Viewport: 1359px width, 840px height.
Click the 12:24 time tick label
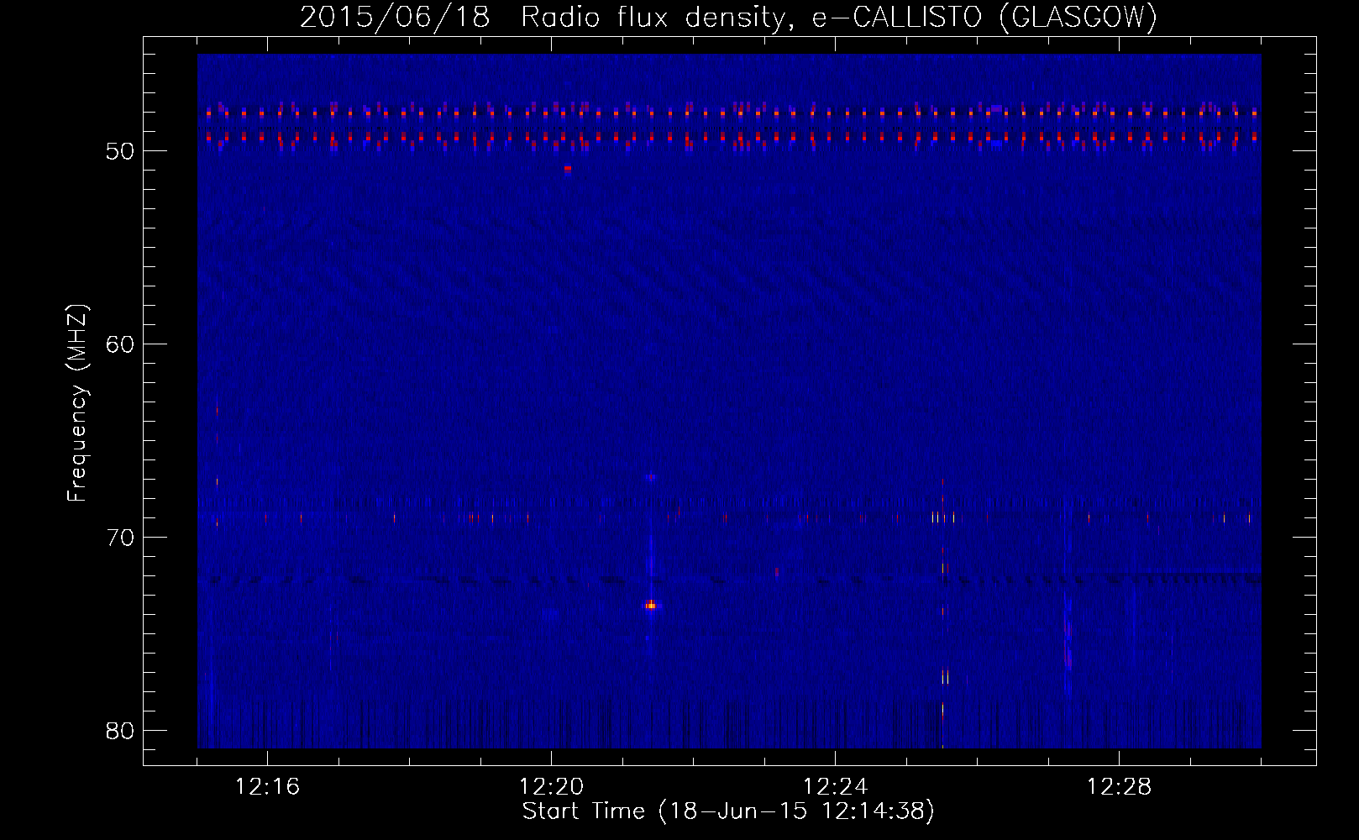coord(835,787)
